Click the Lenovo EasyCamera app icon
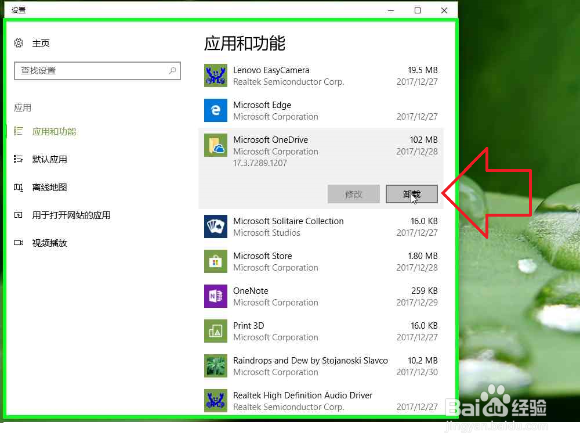The height and width of the screenshot is (446, 580). click(x=216, y=75)
